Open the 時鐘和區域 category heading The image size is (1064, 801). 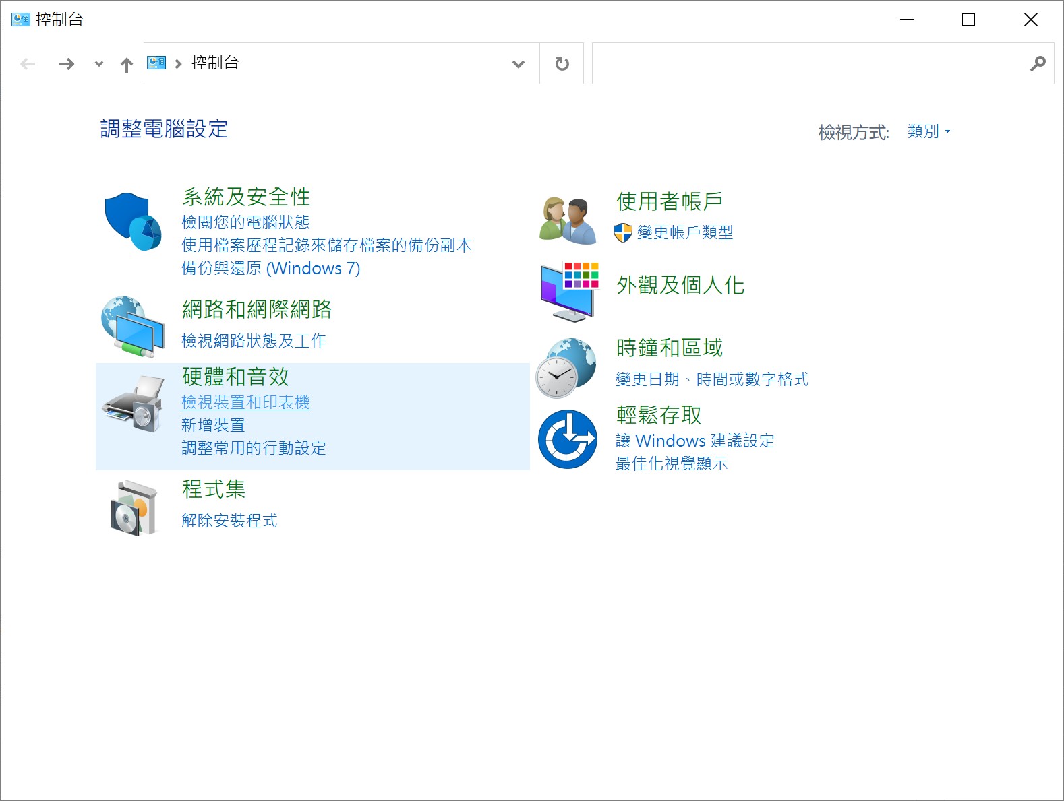[x=670, y=348]
